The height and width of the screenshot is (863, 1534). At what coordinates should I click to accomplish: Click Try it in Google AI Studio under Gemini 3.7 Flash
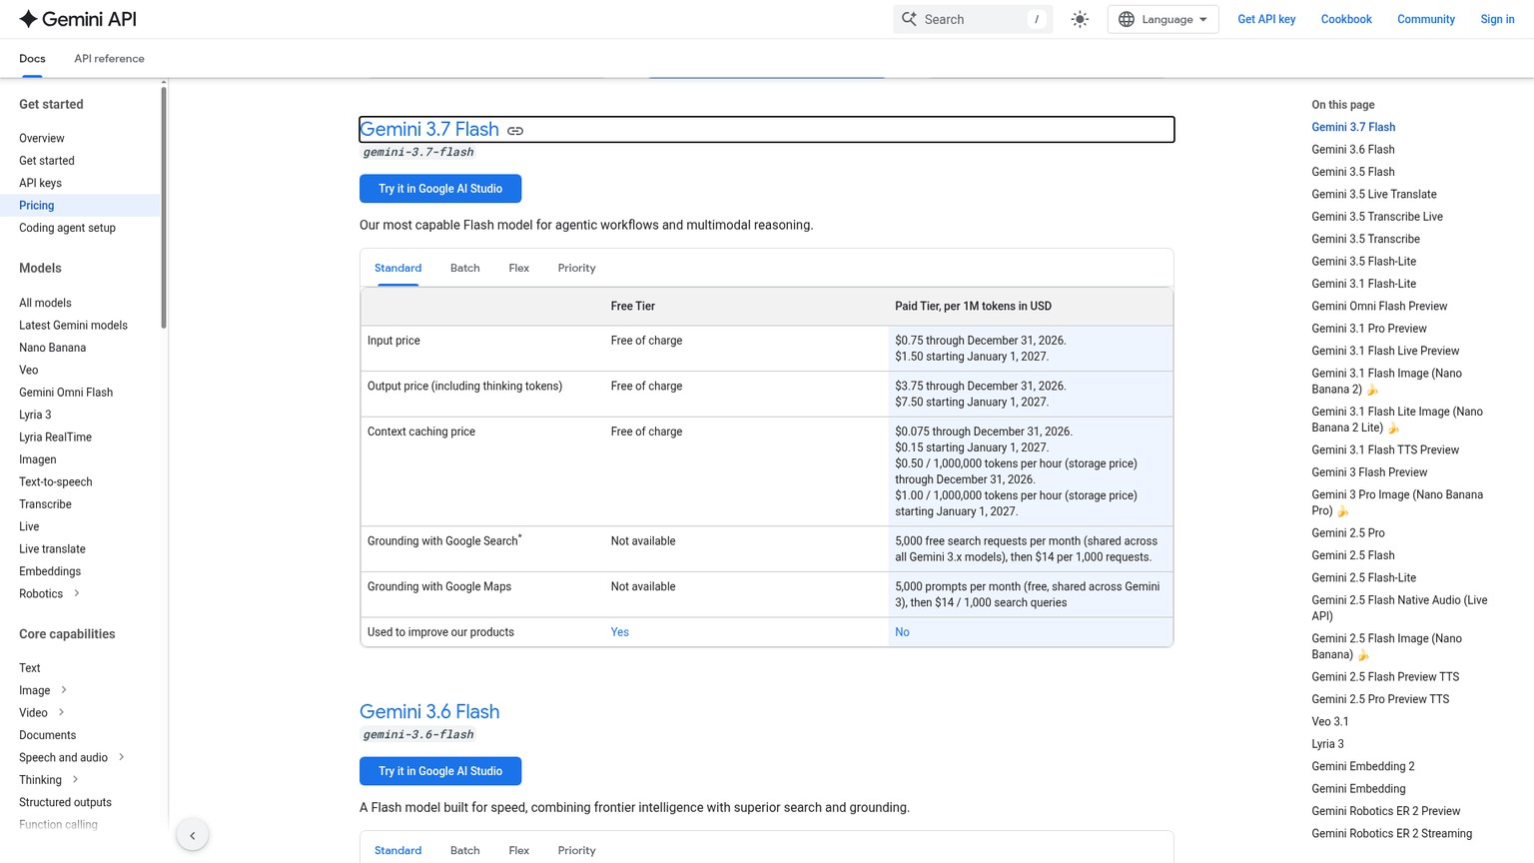click(440, 189)
